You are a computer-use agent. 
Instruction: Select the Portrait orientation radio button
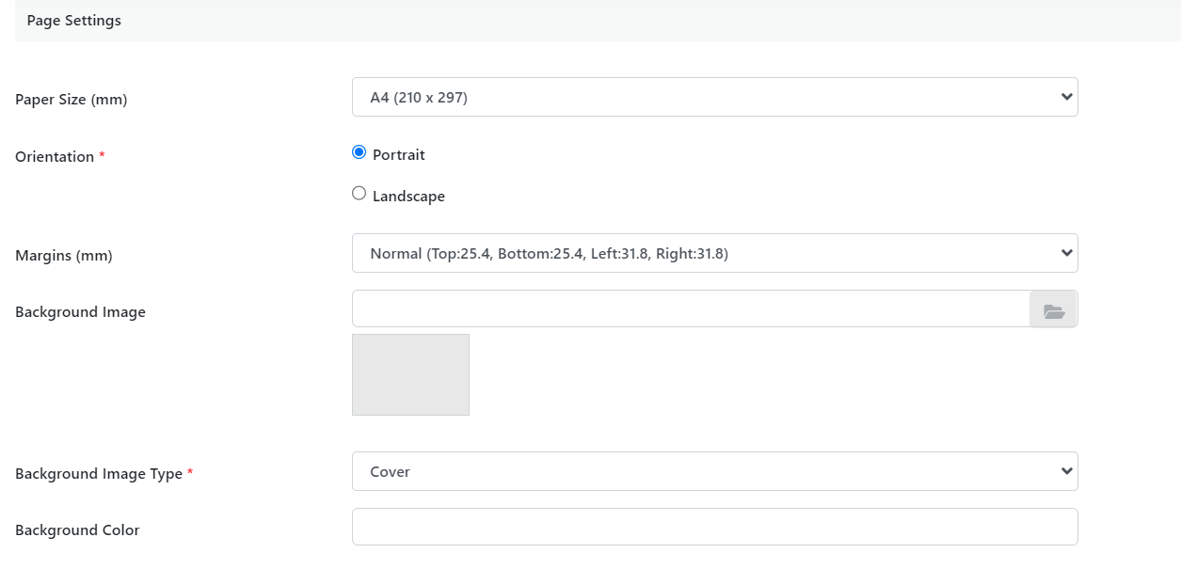click(359, 152)
